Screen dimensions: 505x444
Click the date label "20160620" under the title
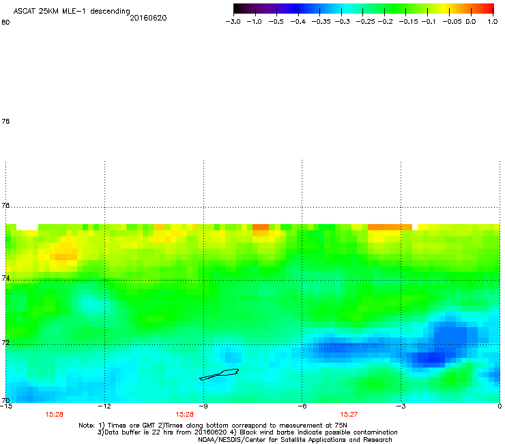(x=148, y=18)
